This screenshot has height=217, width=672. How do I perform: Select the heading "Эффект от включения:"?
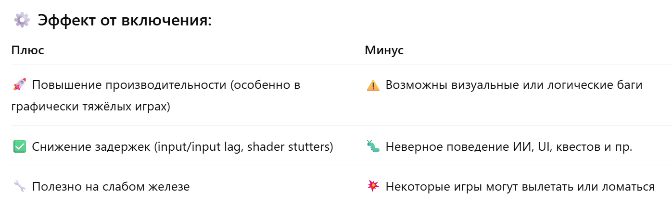tap(125, 21)
